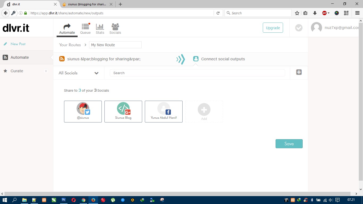Open the Queue section in dlvr.it
Image resolution: width=363 pixels, height=204 pixels.
pos(85,29)
